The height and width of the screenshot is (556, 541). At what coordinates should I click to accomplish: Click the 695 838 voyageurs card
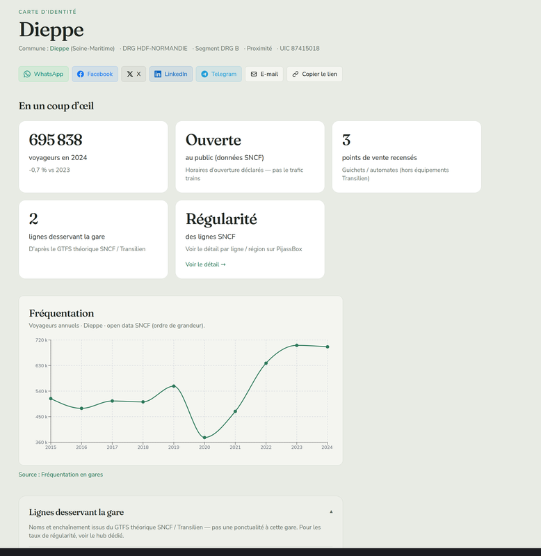93,157
